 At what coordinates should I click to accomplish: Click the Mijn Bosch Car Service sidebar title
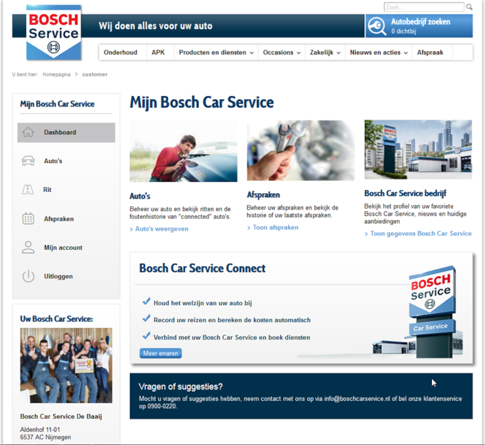[x=57, y=104]
